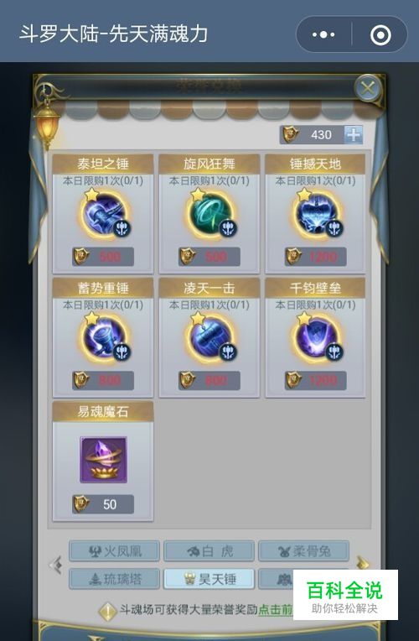Select the 凌天一击 hammer icon
The width and height of the screenshot is (419, 641).
tap(209, 339)
